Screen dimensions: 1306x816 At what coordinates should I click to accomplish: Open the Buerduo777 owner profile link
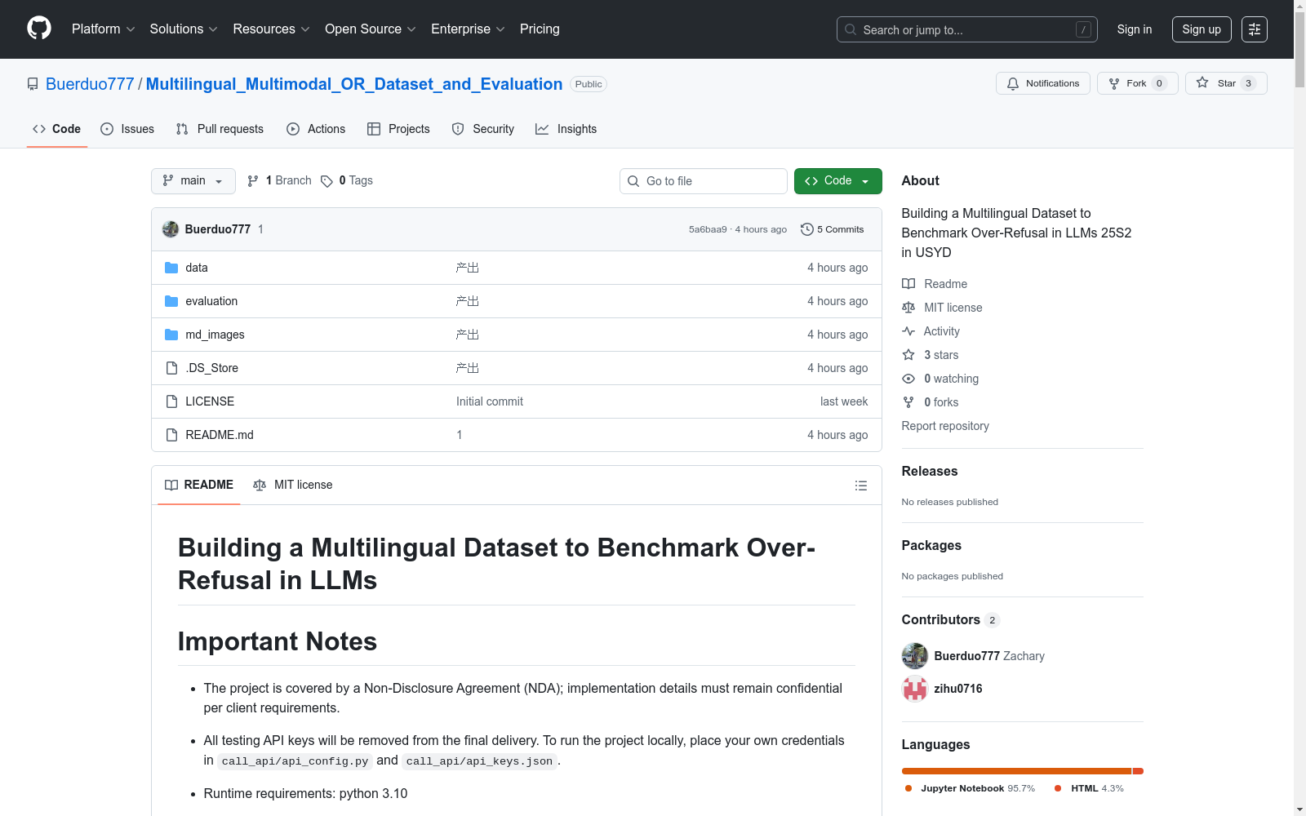coord(90,84)
